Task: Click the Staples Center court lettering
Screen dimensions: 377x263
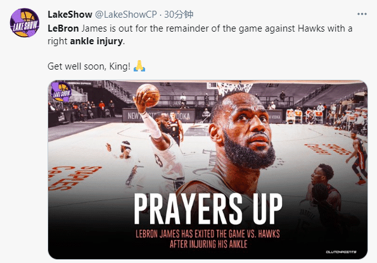Action: coord(73,178)
